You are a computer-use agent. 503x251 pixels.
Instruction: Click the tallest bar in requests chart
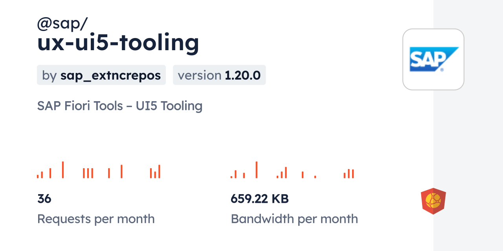tap(63, 170)
